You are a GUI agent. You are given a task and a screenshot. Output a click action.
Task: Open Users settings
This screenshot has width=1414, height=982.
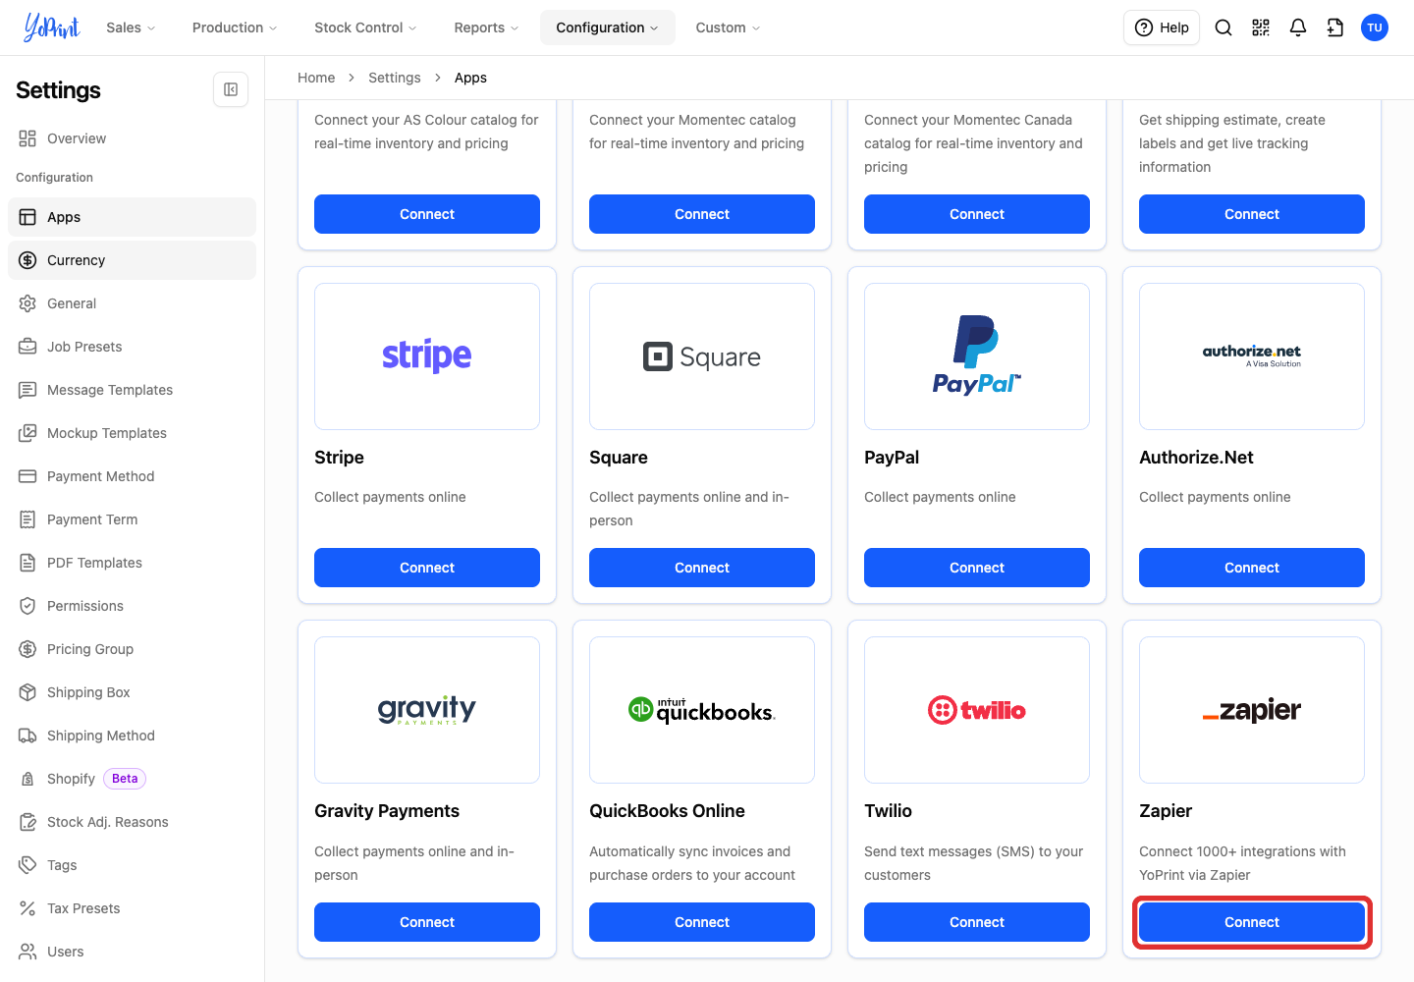[132, 952]
